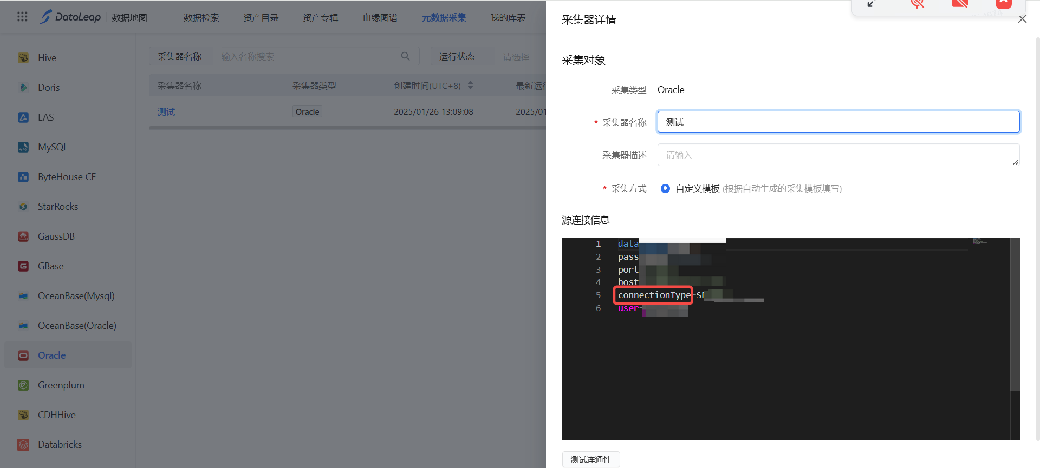This screenshot has height=468, width=1040.
Task: Open the 运行状态 dropdown
Action: click(520, 56)
